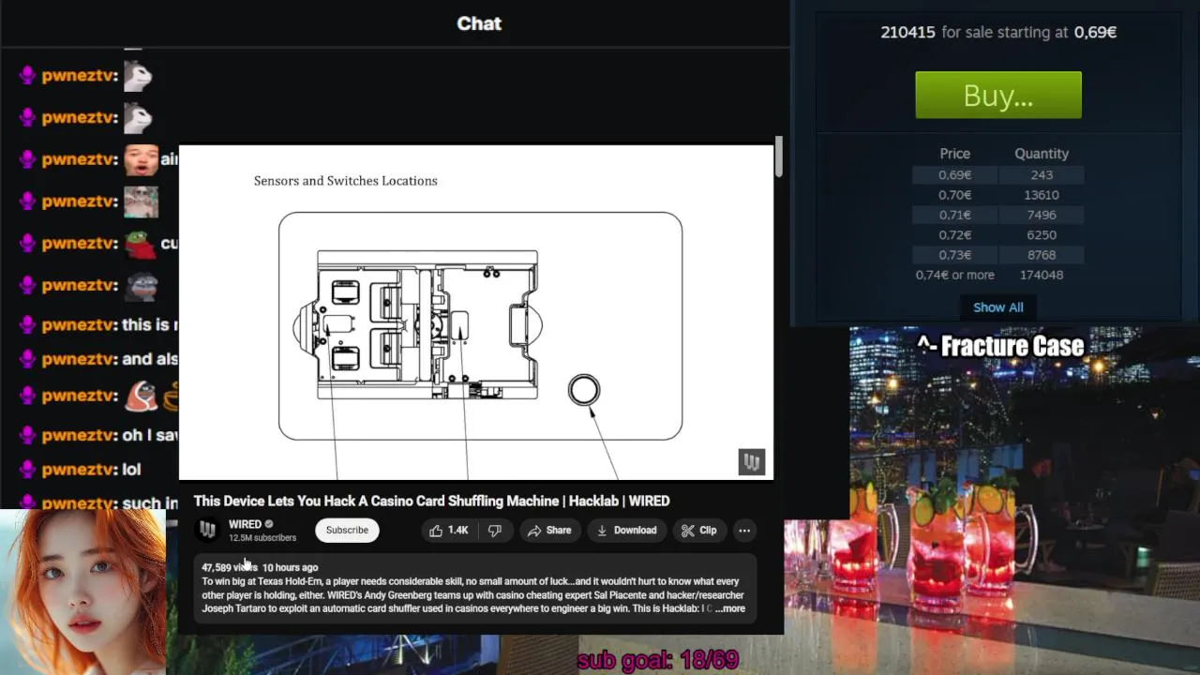The image size is (1200, 675).
Task: Open the WIRED channel name link
Action: click(246, 524)
